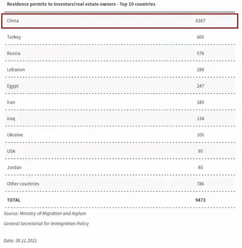This screenshot has height=248, width=242.
Task: Click the Ministry of Migration source line
Action: 45,213
